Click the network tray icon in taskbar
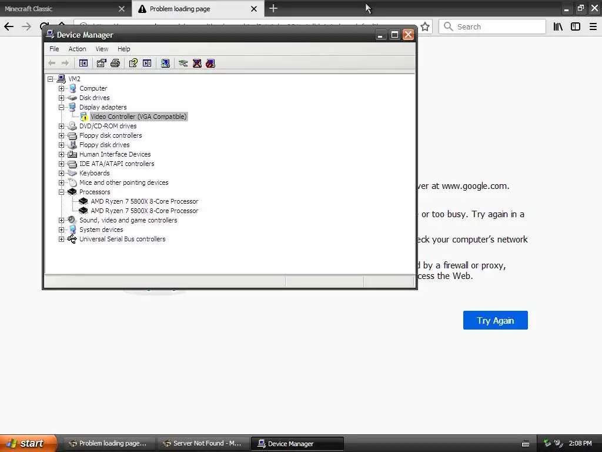This screenshot has width=602, height=452. coord(547,443)
